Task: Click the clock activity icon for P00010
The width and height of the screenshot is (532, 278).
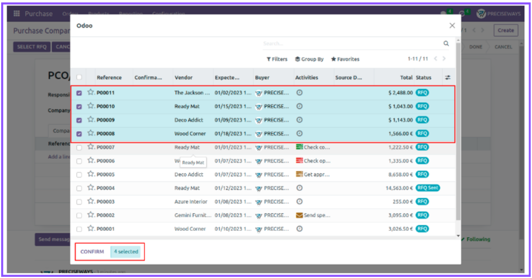Action: (x=299, y=106)
